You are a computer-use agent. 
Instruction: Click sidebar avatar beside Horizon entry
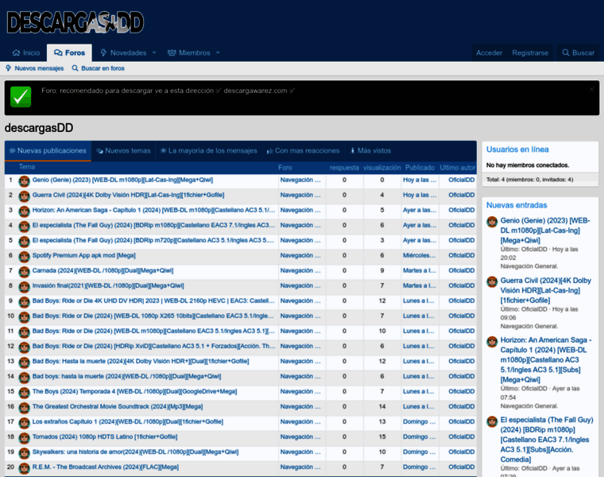pos(492,341)
